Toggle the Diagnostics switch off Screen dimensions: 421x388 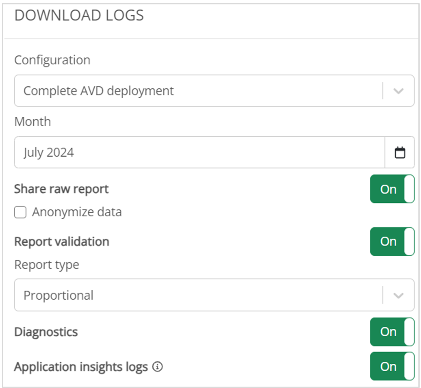pyautogui.click(x=392, y=332)
